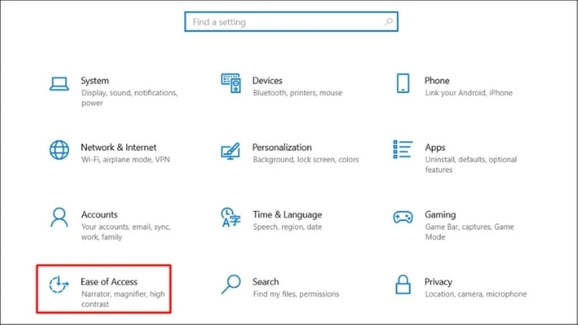Click the Apps list icon
Viewport: 578px width, 325px height.
403,149
